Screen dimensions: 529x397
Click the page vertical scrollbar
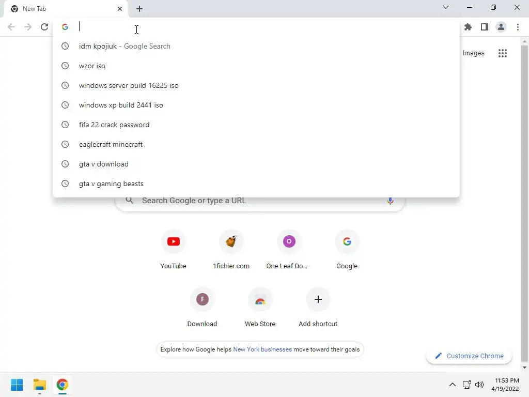524,203
